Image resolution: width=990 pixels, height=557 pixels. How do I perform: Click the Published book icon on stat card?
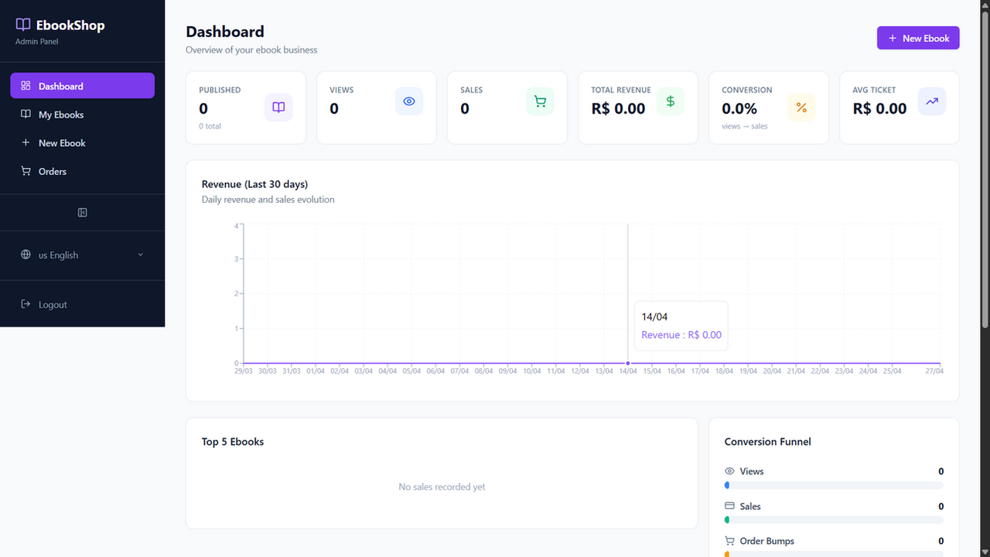pos(278,108)
